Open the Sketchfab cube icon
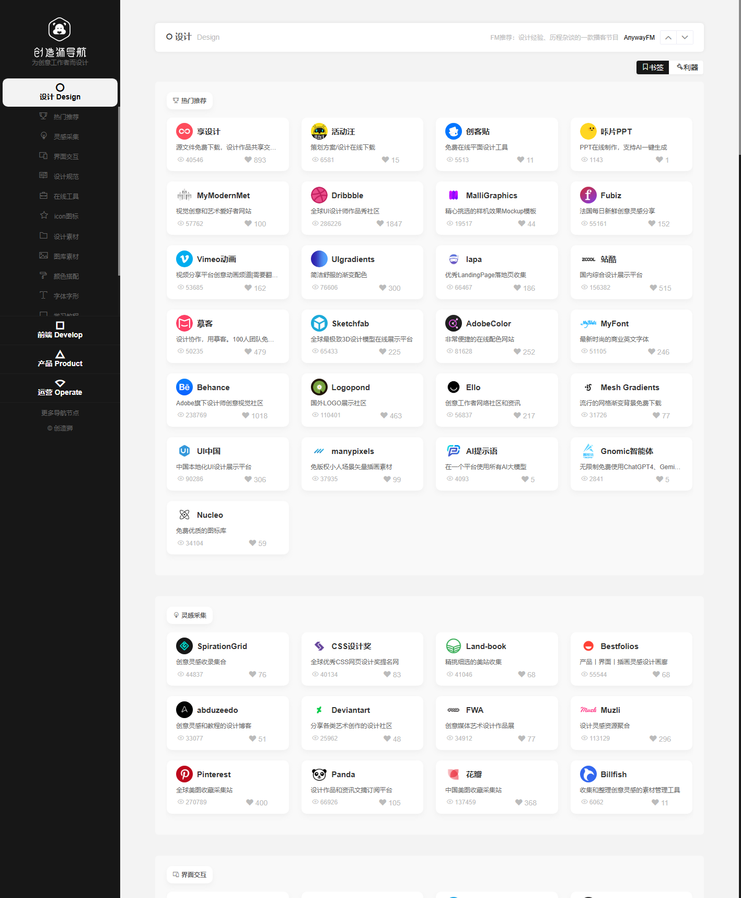Image resolution: width=741 pixels, height=898 pixels. click(319, 323)
